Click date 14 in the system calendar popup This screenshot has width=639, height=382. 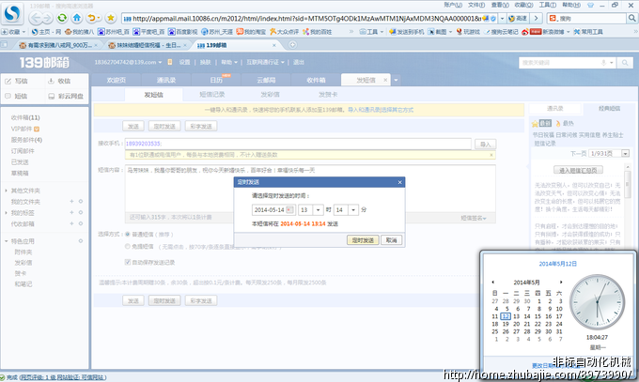pos(527,316)
